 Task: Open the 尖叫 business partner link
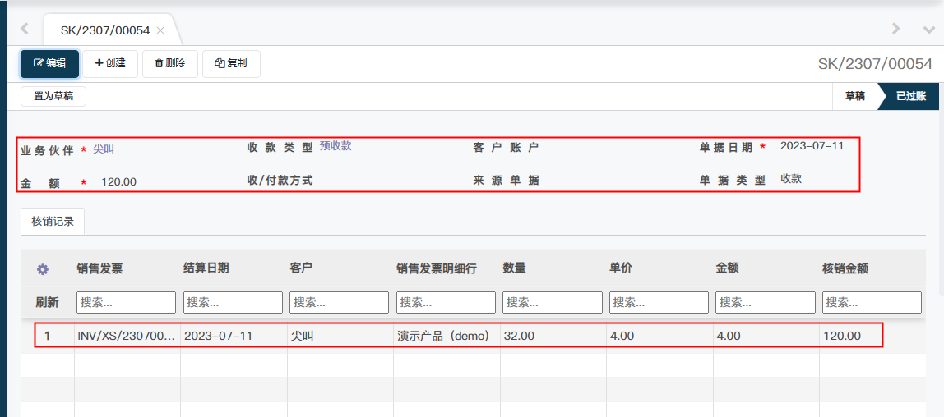[104, 149]
